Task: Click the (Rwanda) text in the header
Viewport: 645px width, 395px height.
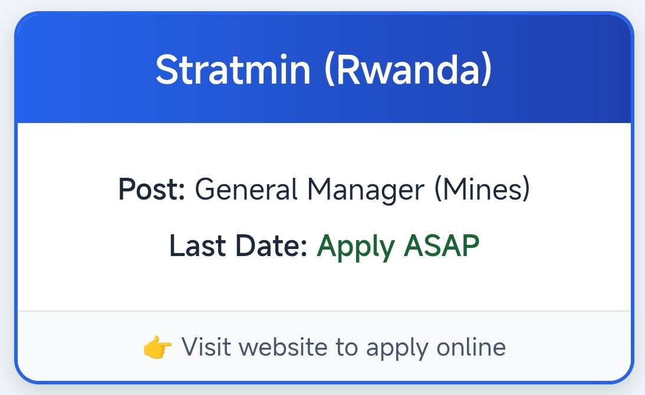Action: pos(407,69)
